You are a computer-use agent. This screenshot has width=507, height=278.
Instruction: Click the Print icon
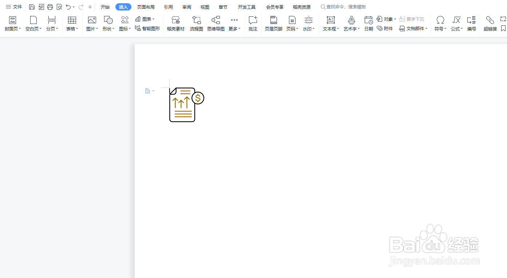tap(50, 7)
